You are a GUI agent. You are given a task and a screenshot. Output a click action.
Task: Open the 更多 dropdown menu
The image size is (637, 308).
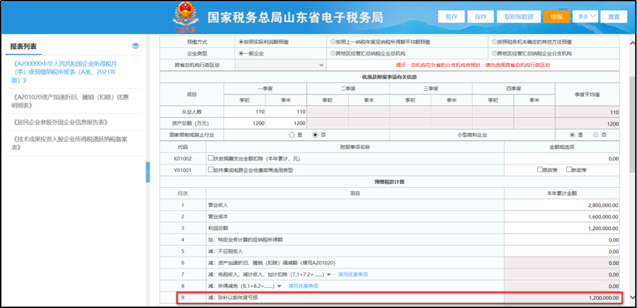click(586, 17)
